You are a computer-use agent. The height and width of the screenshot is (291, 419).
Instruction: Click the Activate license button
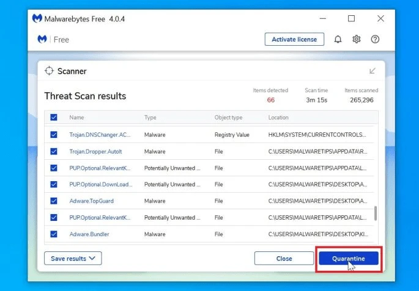coord(294,40)
